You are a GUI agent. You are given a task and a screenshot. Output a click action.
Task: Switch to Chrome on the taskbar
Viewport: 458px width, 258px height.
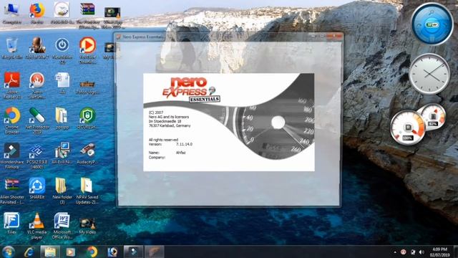click(92, 252)
